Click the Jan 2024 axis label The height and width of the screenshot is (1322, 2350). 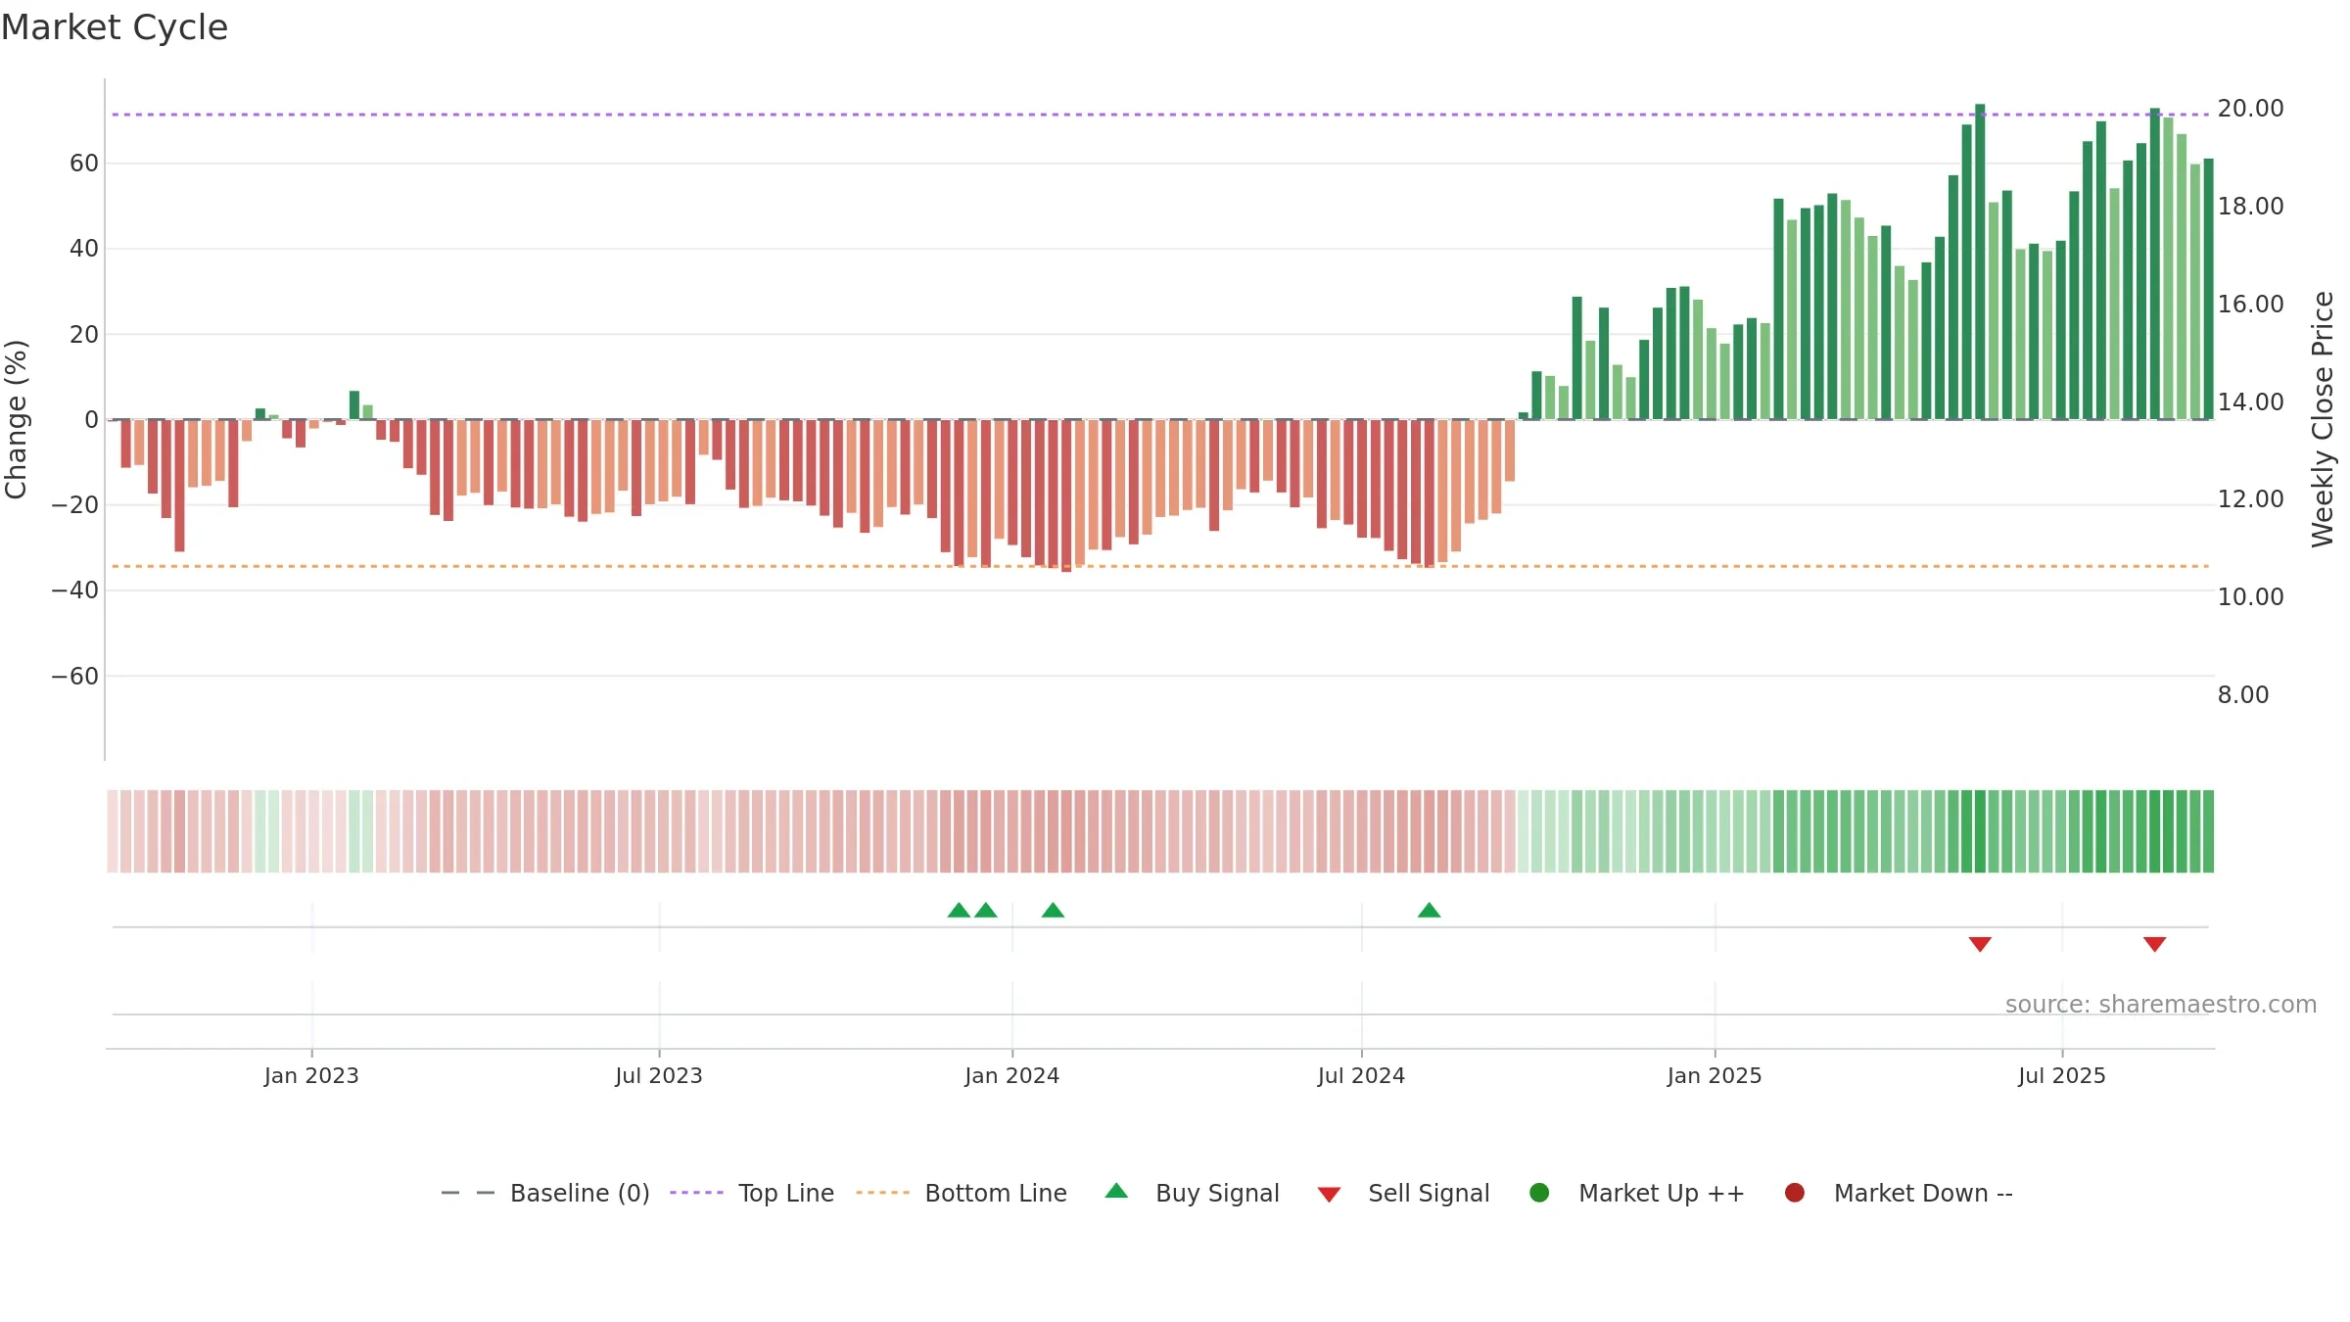coord(1011,1075)
